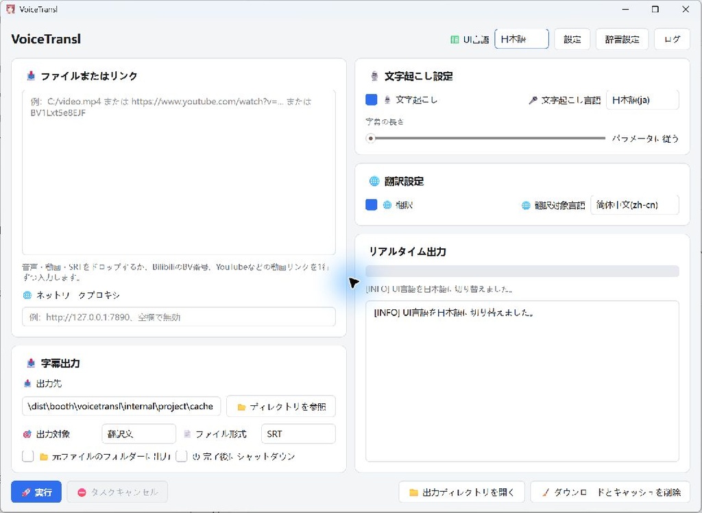
Task: Click the realtime output progress bar
Action: (522, 271)
